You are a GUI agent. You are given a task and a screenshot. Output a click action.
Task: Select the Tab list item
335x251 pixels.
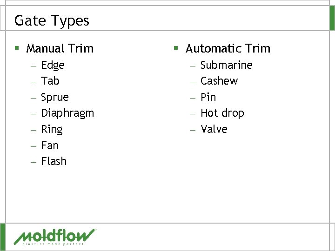click(x=50, y=81)
